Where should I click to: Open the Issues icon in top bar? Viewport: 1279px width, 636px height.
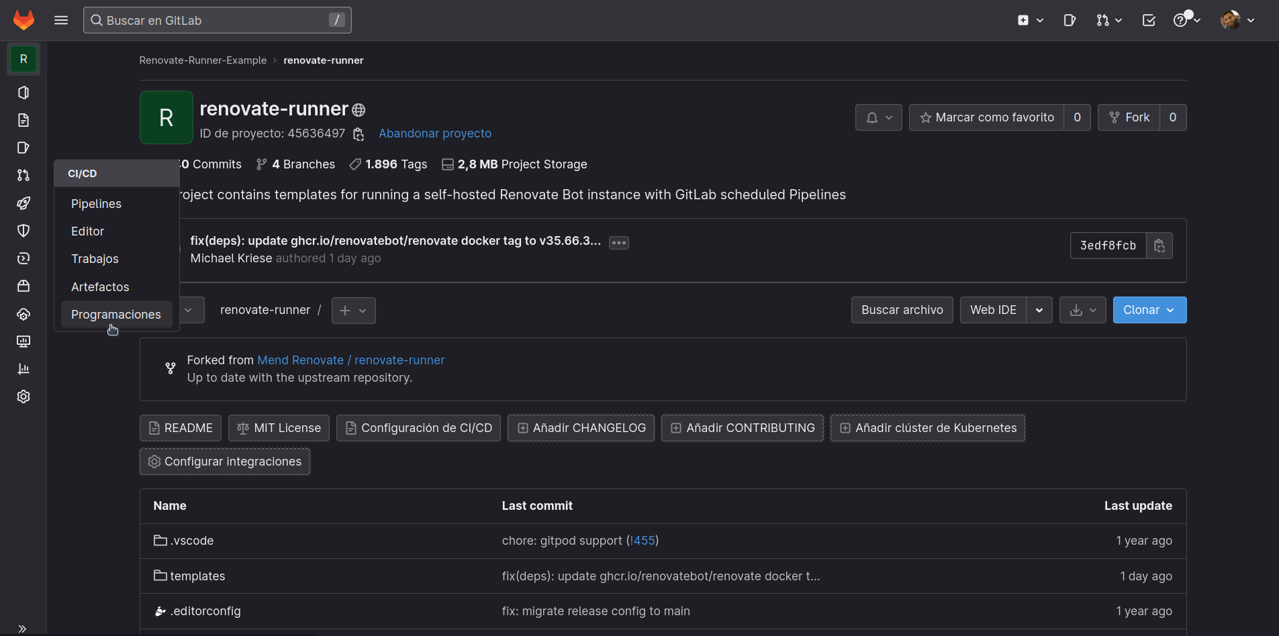pyautogui.click(x=1070, y=20)
